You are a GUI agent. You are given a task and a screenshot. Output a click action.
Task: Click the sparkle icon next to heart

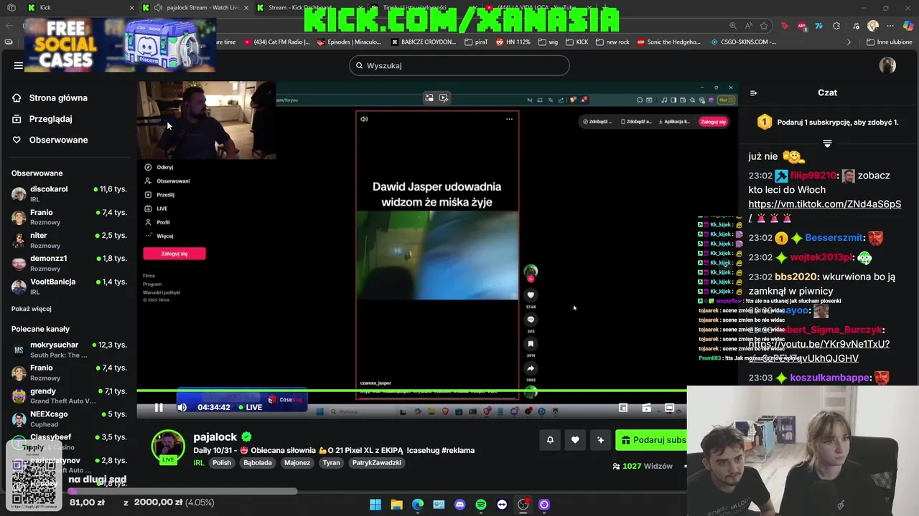tap(600, 440)
